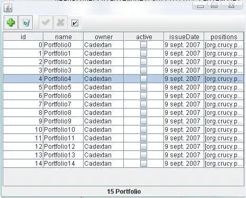Click the grayed checkmark confirm button

(x=45, y=23)
